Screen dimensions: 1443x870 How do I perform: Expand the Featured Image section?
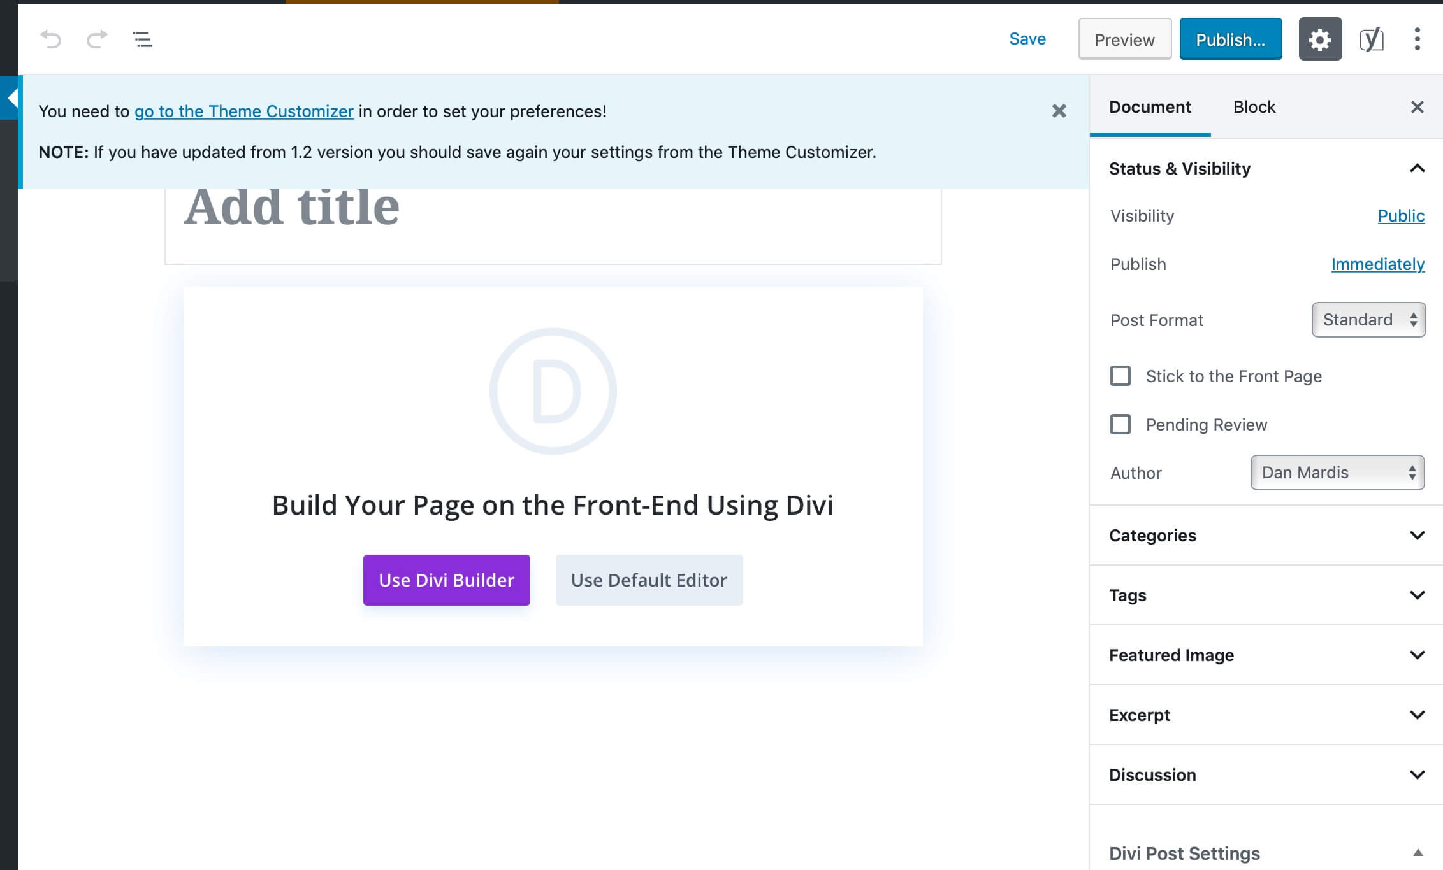1266,655
